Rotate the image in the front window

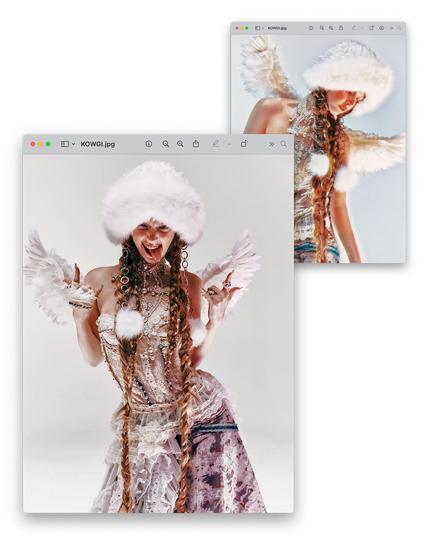(x=244, y=143)
